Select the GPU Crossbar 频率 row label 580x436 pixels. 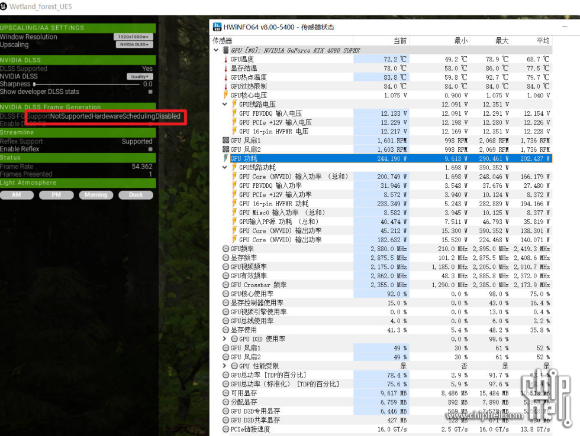click(259, 285)
